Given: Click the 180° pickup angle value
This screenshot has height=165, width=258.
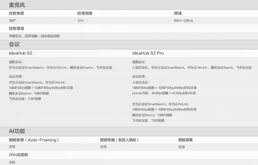Looking at the screenshot, I should [x=12, y=21].
